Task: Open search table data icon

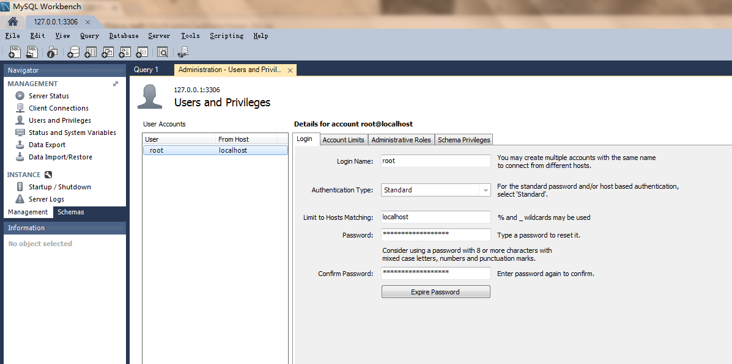Action: (163, 52)
